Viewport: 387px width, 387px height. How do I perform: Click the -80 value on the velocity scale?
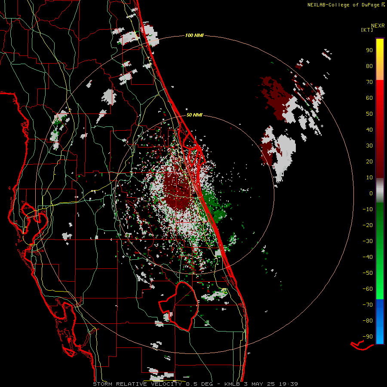click(368, 321)
